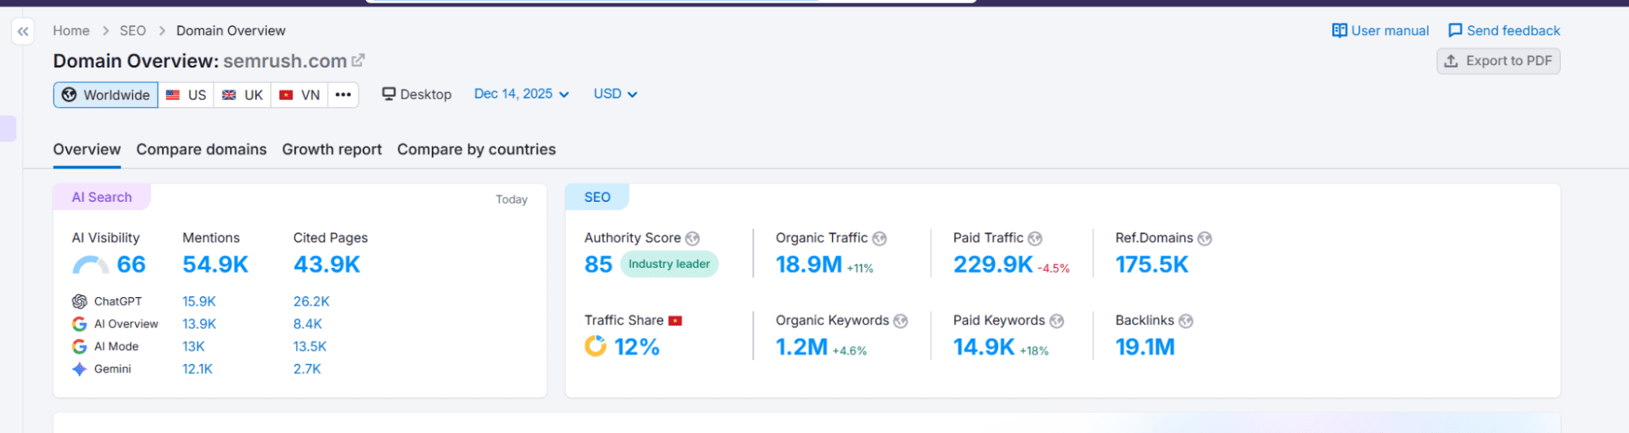This screenshot has width=1629, height=433.
Task: Click the Industry leader badge
Action: click(x=669, y=264)
